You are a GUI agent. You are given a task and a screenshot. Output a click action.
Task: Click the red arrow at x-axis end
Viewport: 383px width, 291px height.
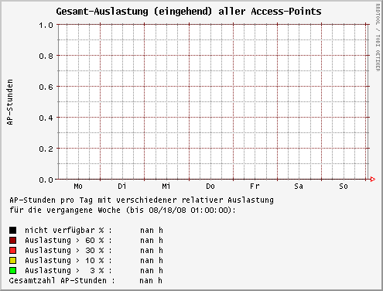(x=373, y=179)
